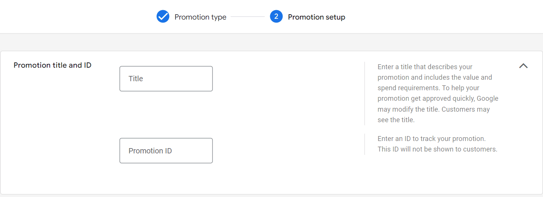The width and height of the screenshot is (543, 197).
Task: Click the 'Promotion title and ID' section heading
Action: coord(52,65)
